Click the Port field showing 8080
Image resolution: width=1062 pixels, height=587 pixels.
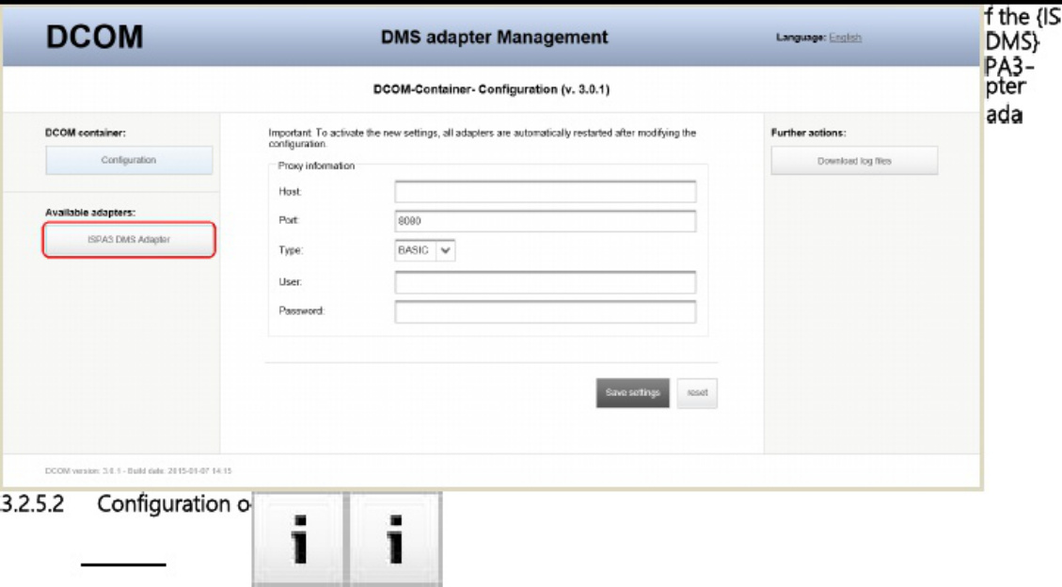pyautogui.click(x=546, y=221)
